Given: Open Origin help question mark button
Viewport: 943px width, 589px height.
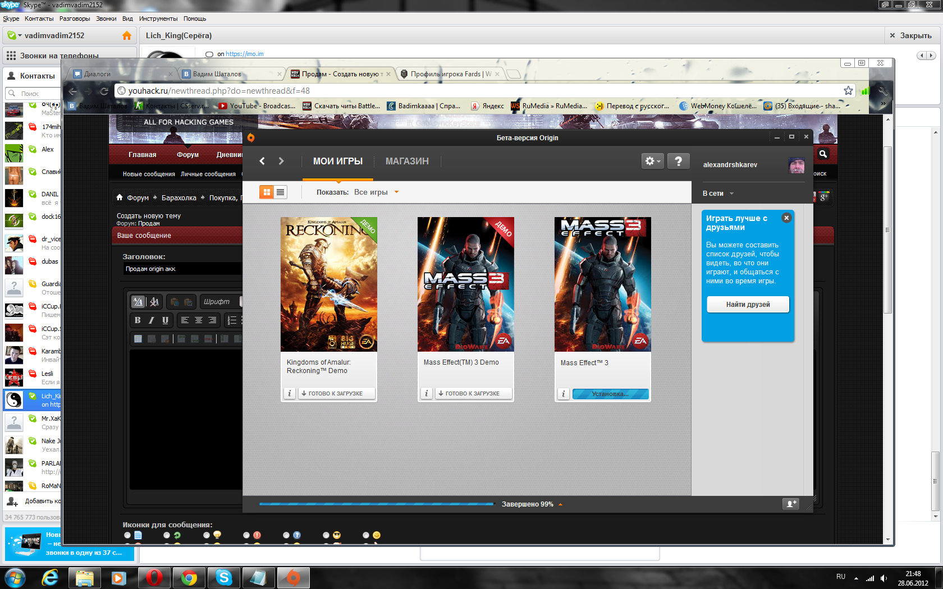Looking at the screenshot, I should click(x=678, y=161).
